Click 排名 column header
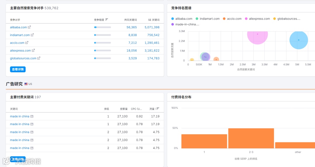Image resolution: width=315 pixels, height=167 pixels. coord(106,109)
